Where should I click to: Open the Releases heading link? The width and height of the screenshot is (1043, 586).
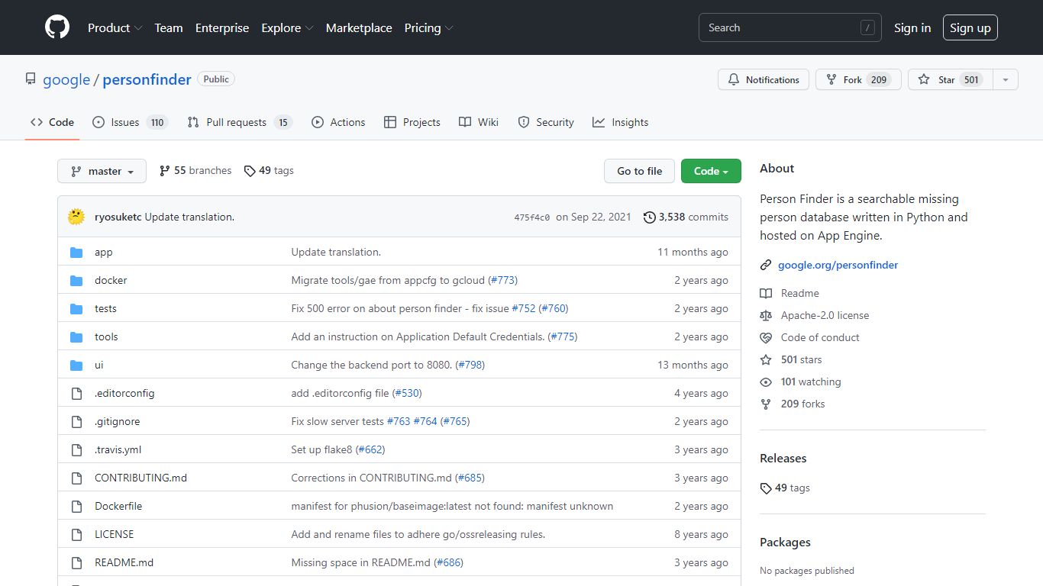783,458
